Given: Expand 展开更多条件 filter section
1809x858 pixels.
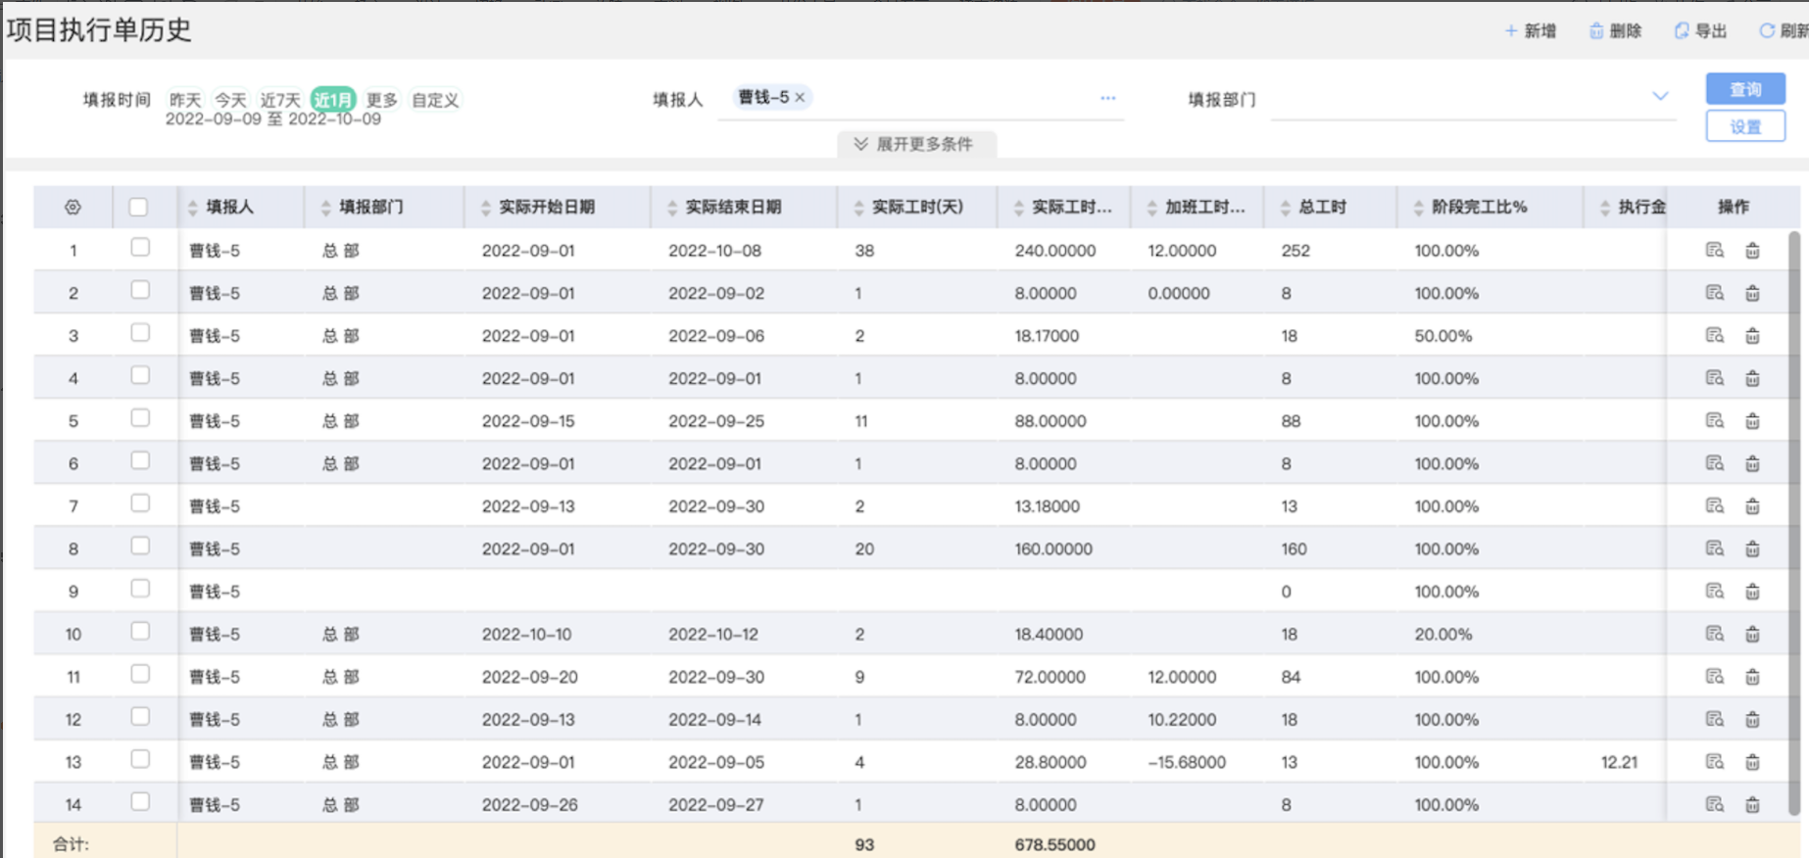Looking at the screenshot, I should (915, 144).
